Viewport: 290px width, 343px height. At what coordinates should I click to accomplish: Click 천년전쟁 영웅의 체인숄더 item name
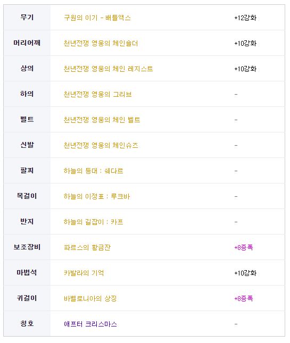(101, 43)
